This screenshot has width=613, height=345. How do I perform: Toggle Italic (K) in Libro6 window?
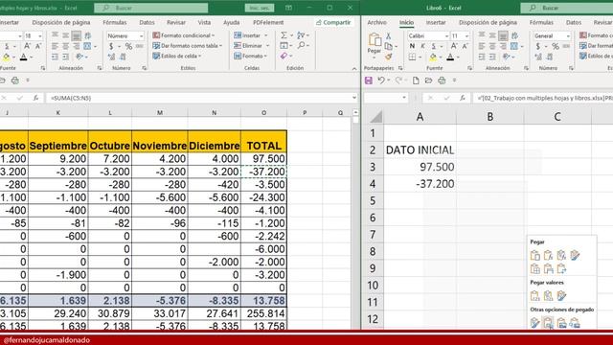point(422,46)
